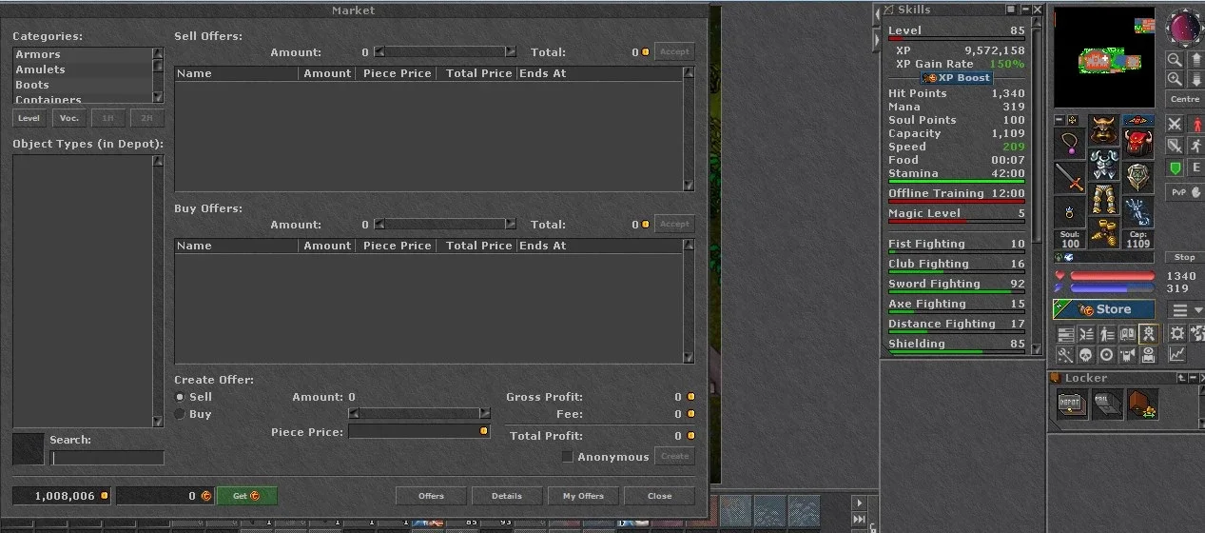The image size is (1205, 533).
Task: Click the minimap zoom in magnifier
Action: coord(1176,79)
